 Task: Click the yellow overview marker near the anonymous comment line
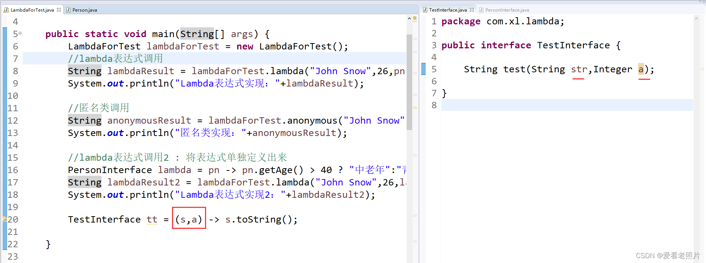415,108
